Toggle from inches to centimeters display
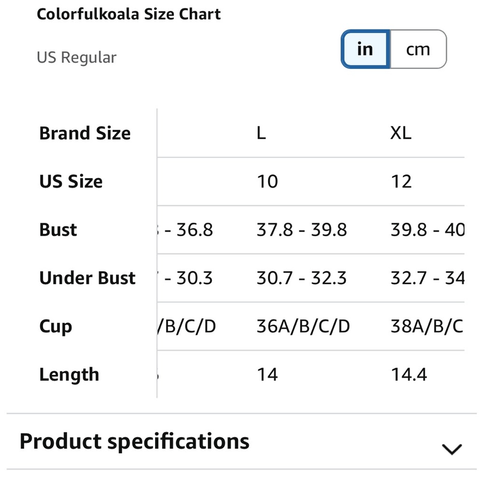This screenshot has width=483, height=483. (417, 49)
